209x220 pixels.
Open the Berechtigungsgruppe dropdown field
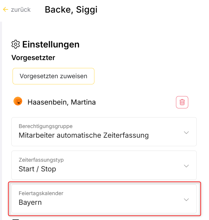coord(104,132)
